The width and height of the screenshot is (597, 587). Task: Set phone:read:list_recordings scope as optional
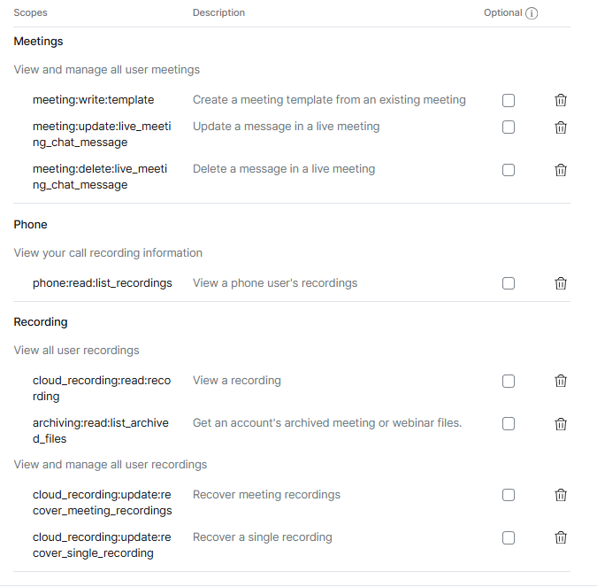(509, 283)
